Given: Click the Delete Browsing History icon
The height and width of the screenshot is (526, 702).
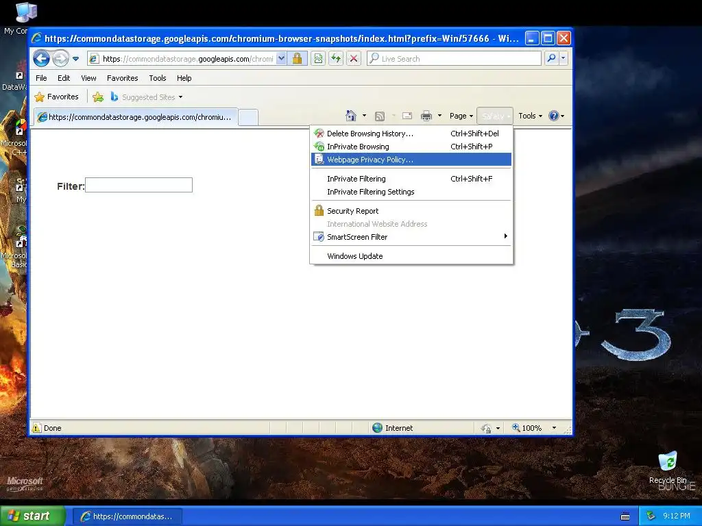Looking at the screenshot, I should click(x=319, y=134).
